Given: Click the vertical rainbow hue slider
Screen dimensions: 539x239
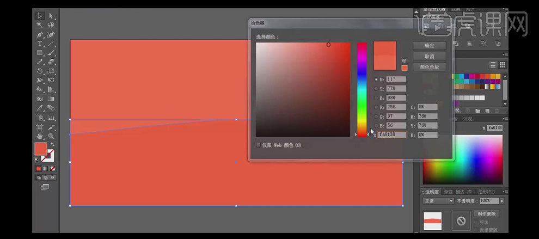Looking at the screenshot, I should (362, 87).
